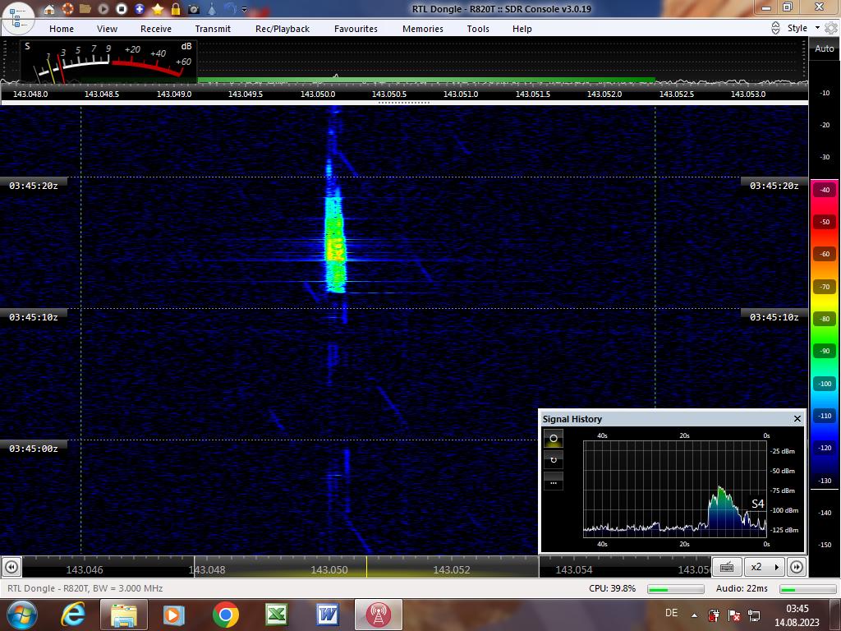Close the Signal History panel

(x=797, y=418)
